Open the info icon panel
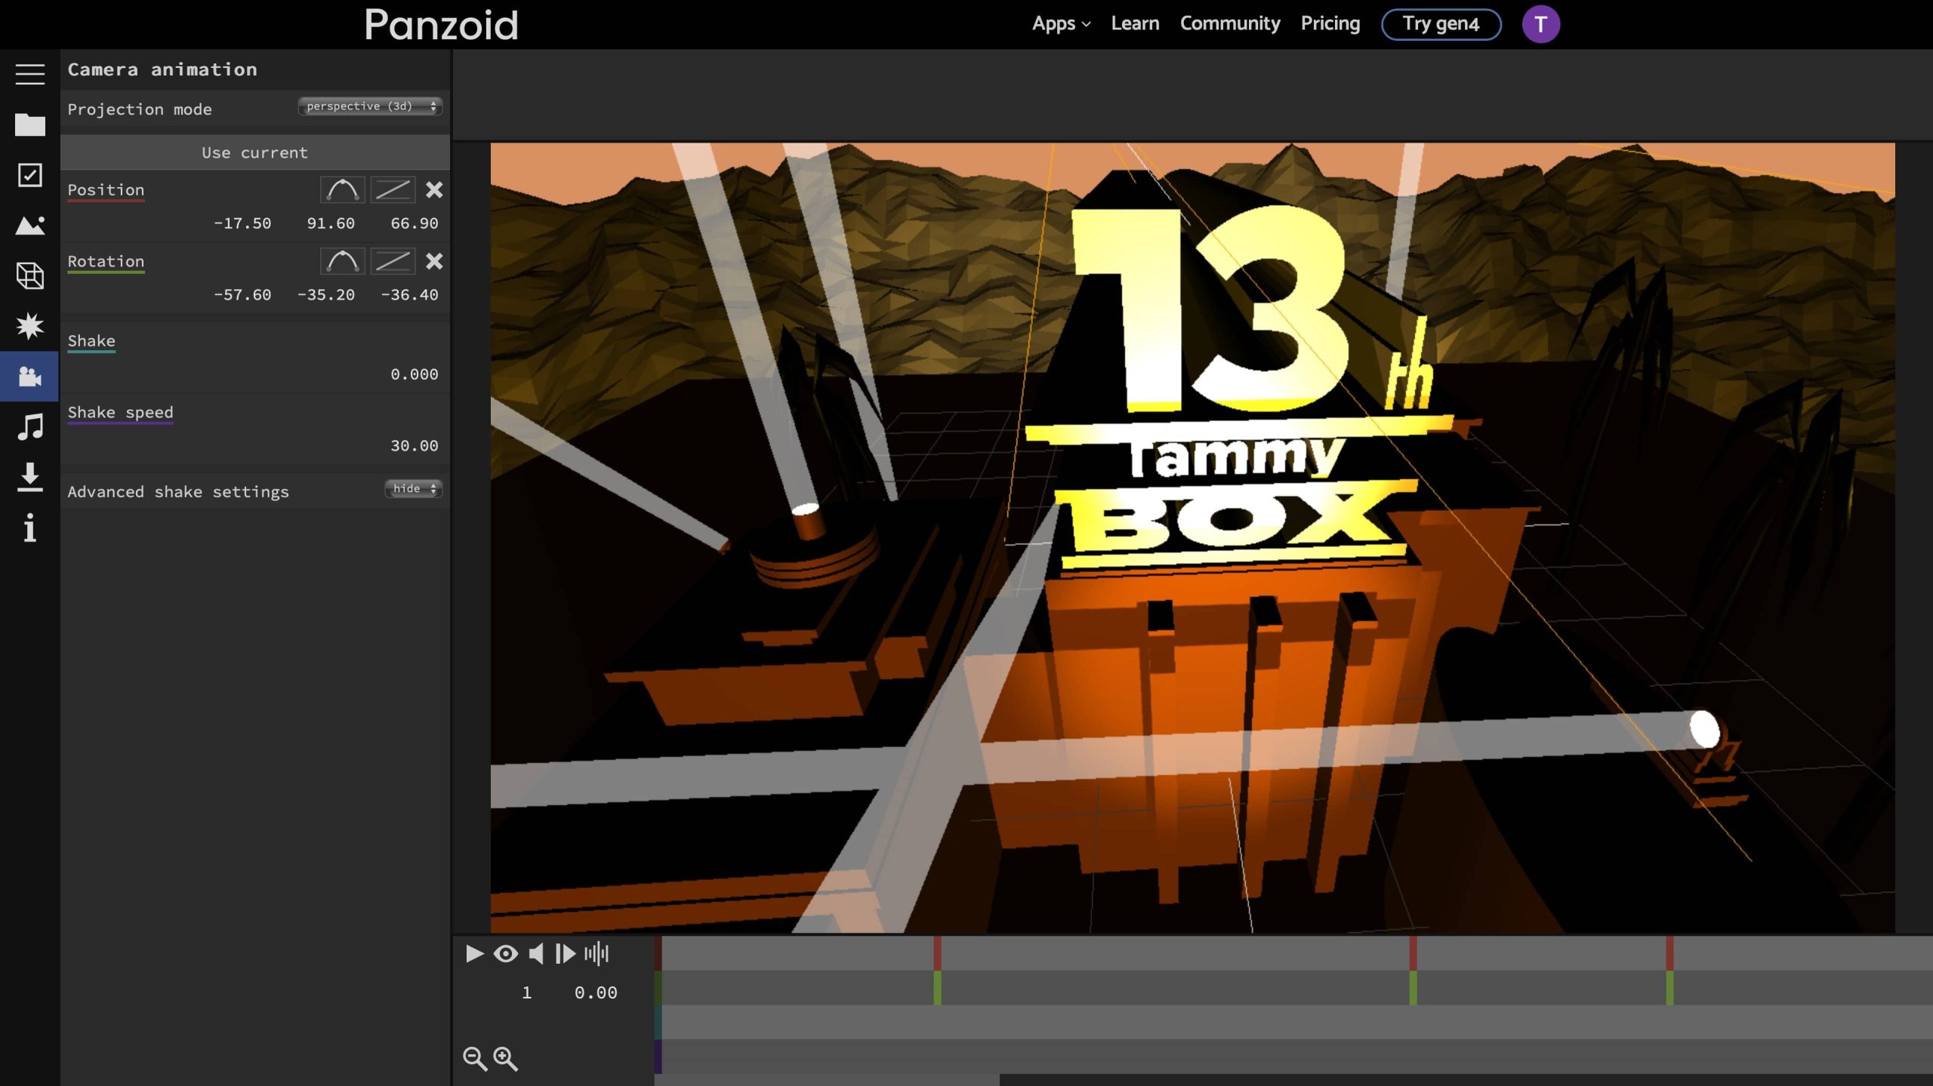This screenshot has width=1933, height=1086. click(x=29, y=528)
